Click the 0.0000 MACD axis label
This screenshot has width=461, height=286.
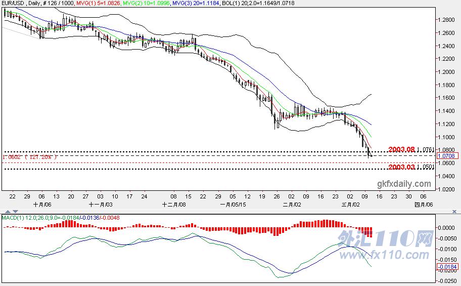pos(446,228)
